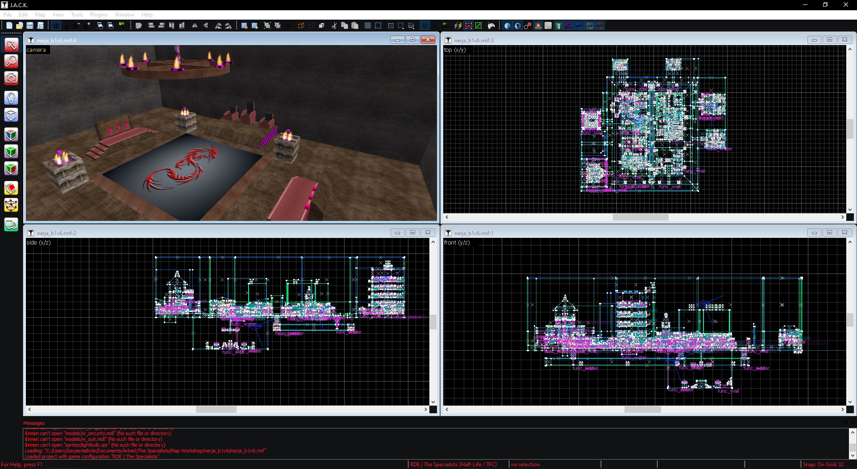Toggle the CLIP visibility filter
This screenshot has height=469, width=857.
[589, 26]
